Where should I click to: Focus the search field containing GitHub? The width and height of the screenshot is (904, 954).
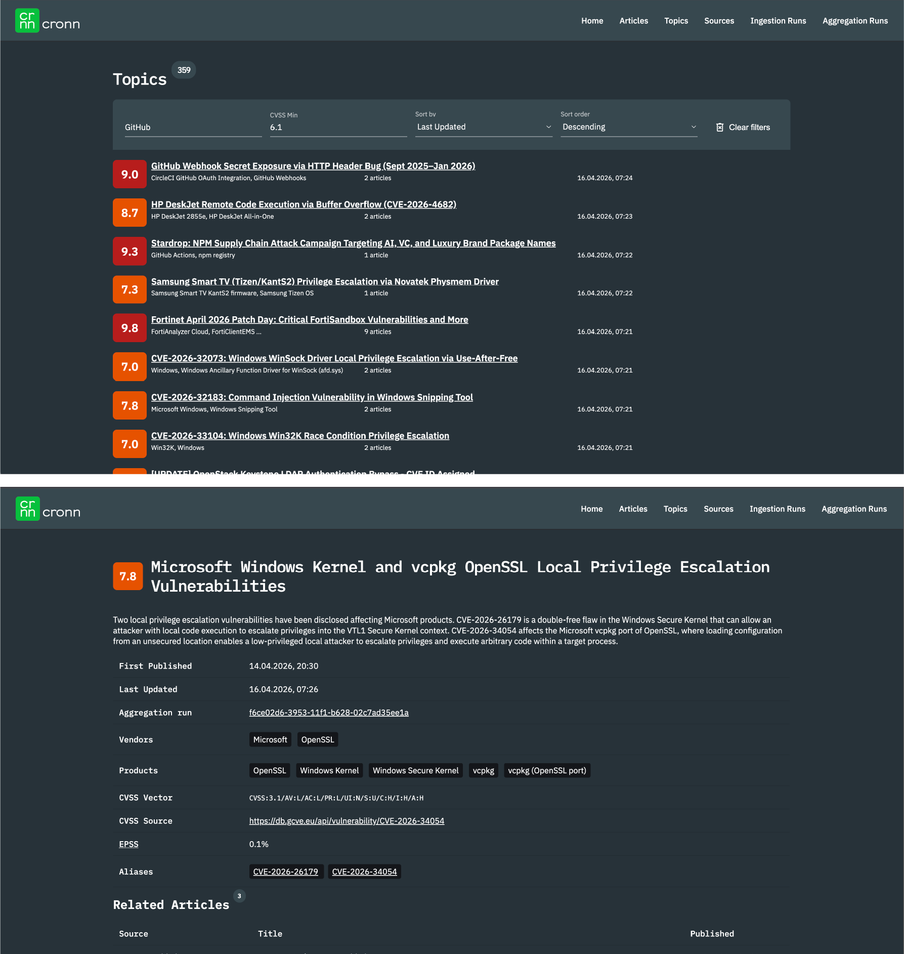click(x=193, y=127)
